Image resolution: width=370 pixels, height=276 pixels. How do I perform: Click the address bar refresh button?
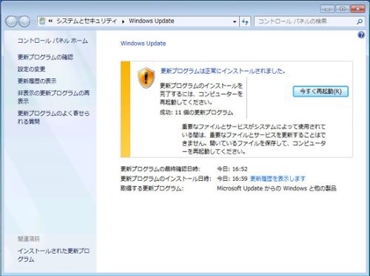(x=245, y=21)
